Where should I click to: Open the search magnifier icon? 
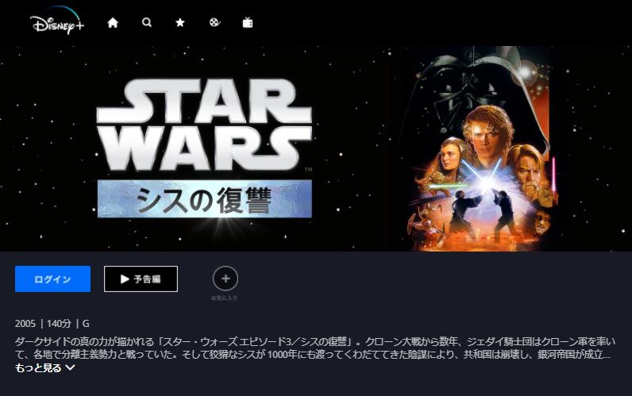(147, 22)
